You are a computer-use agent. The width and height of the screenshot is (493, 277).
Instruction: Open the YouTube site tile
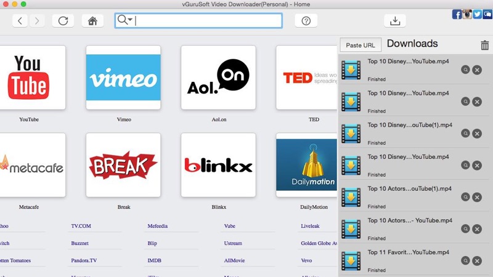(33, 78)
